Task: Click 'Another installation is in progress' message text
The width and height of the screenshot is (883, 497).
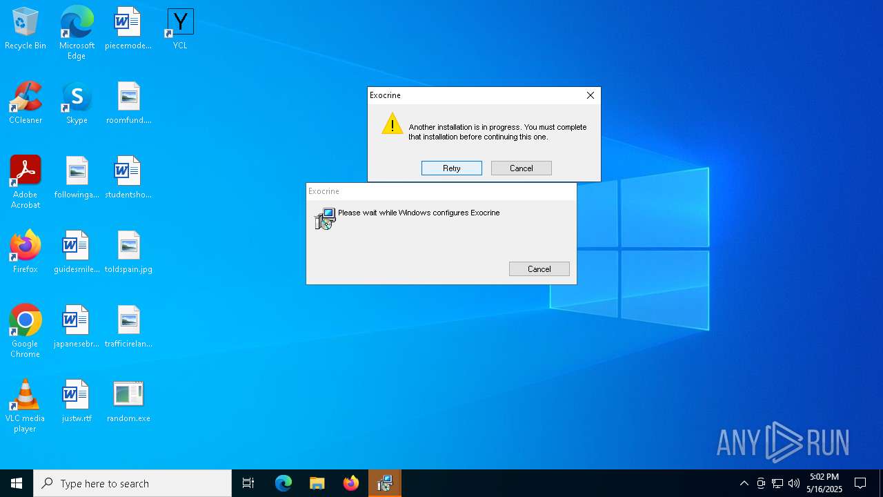Action: [497, 132]
